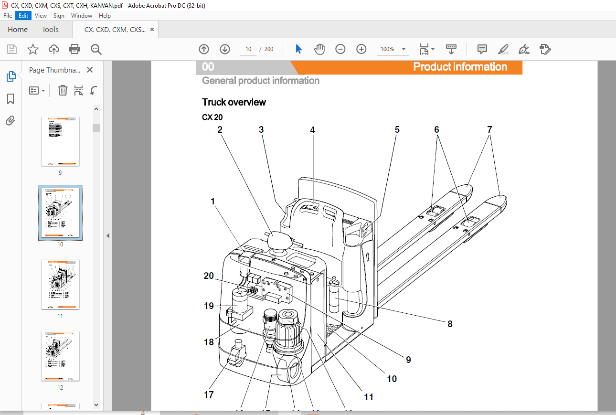Switch to the Tools tab
Image resolution: width=616 pixels, height=415 pixels.
click(50, 30)
